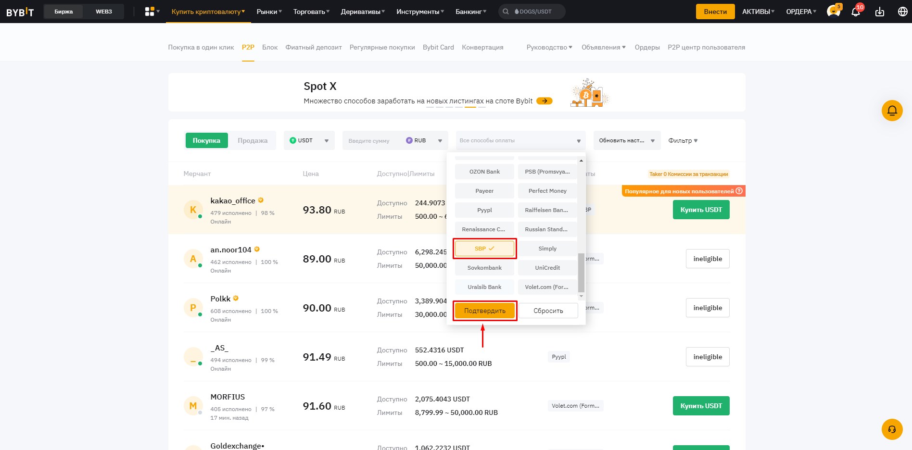Screen dimensions: 912x450
Task: Click MORFIUS merchant avatar
Action: (193, 406)
